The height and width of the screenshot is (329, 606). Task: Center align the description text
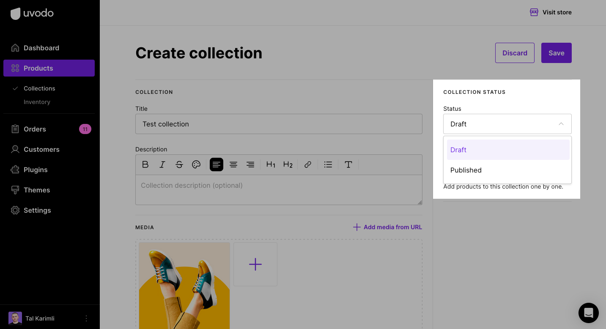pos(233,164)
